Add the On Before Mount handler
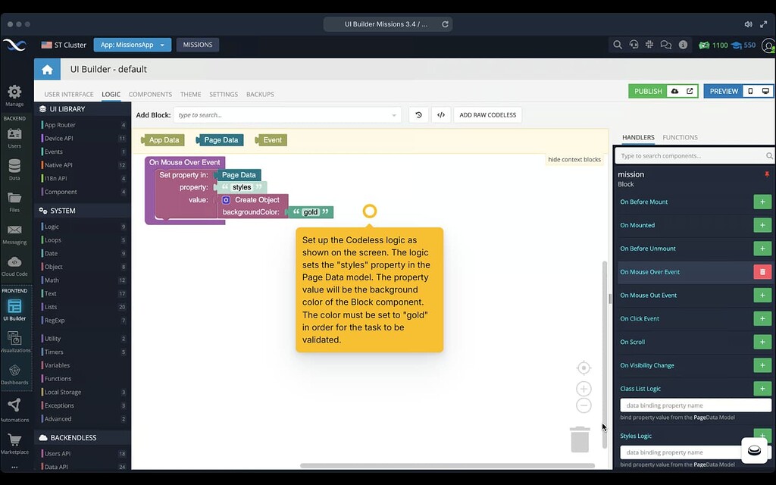Screen dimensions: 776x485 pyautogui.click(x=762, y=202)
